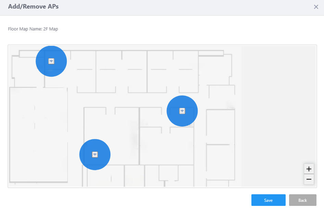
Task: Select the access point icon in the top-left room
Action: pos(51,61)
